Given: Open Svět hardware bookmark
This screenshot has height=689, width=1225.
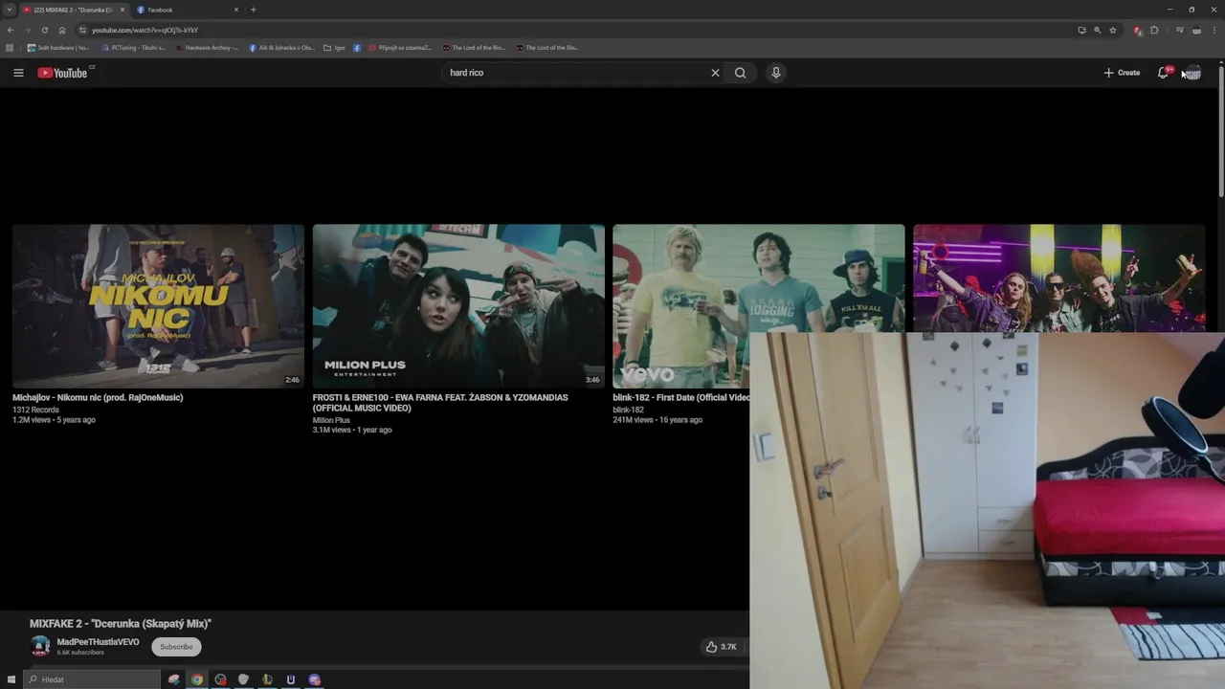Looking at the screenshot, I should coord(58,47).
